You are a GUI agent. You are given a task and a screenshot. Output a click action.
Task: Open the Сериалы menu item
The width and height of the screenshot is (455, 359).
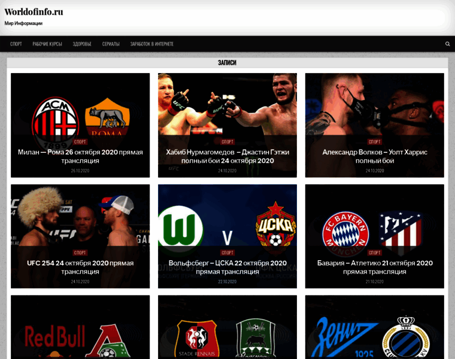tap(111, 44)
